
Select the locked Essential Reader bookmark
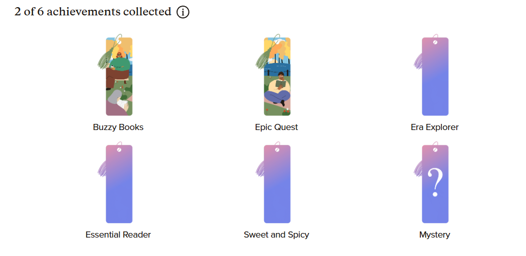[x=120, y=189]
